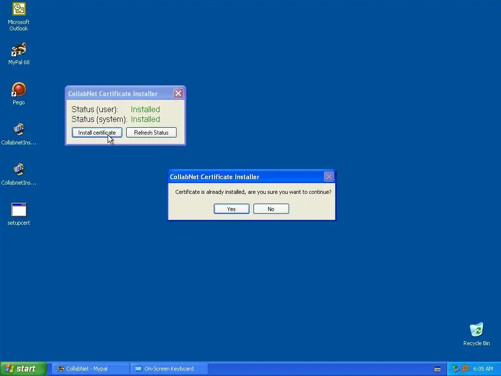Screen dimensions: 501x376
Task: Open the Start menu
Action: (x=23, y=369)
